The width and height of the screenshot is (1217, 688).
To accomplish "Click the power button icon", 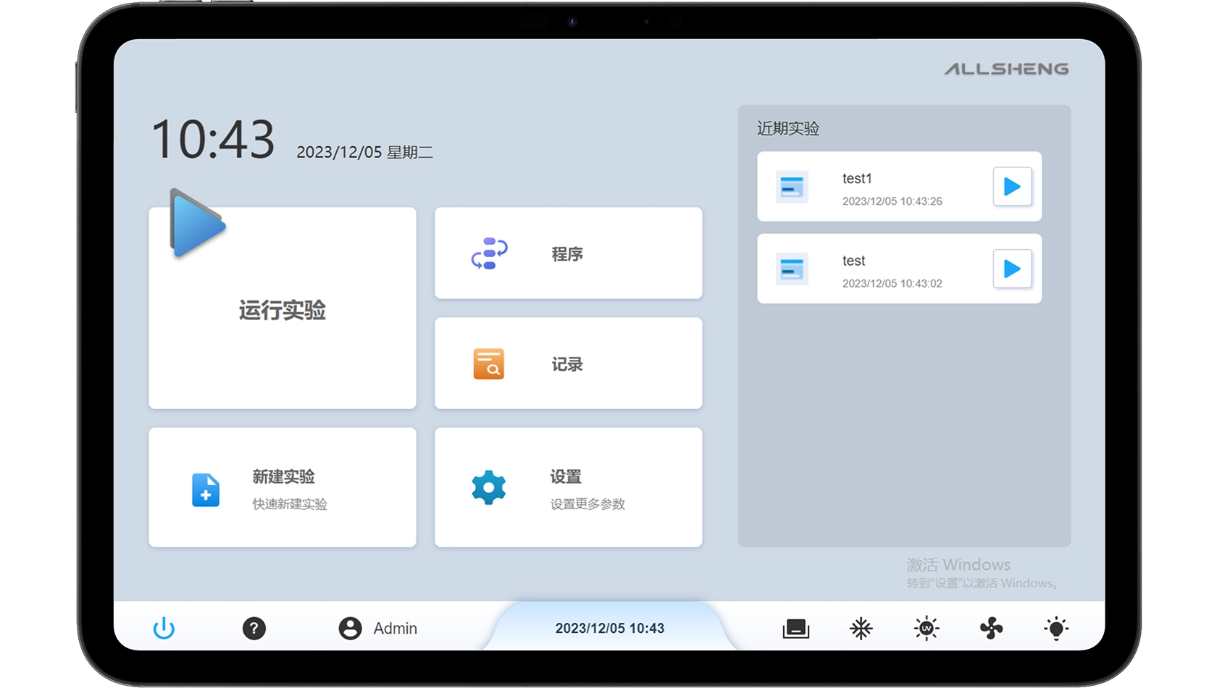I will 164,627.
